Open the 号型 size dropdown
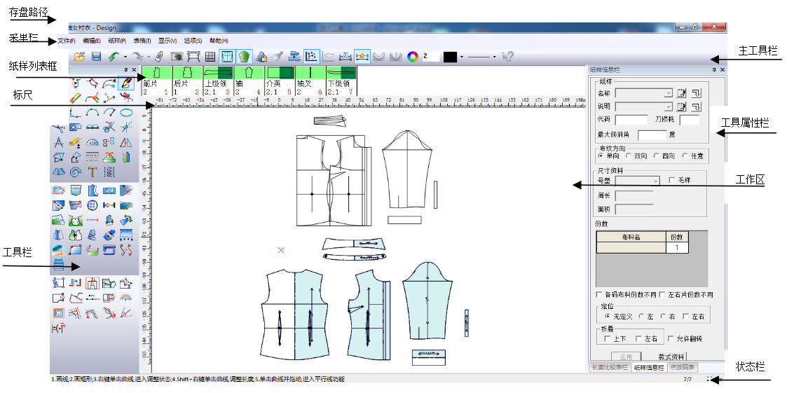The height and width of the screenshot is (393, 787). (x=655, y=181)
